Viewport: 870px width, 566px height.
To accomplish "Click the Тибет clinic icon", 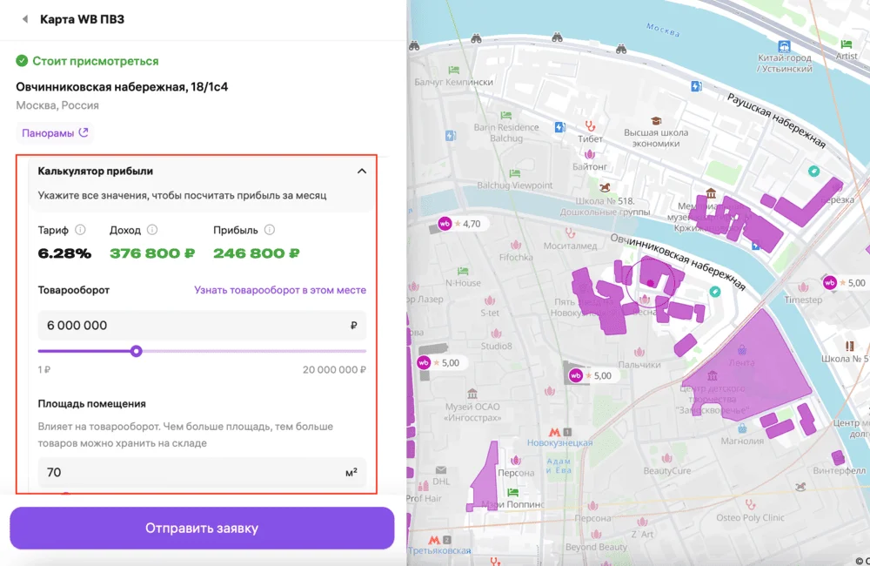I will [590, 126].
